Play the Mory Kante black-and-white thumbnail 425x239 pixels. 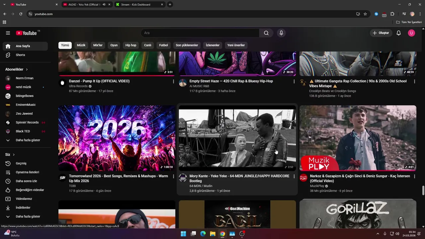point(237,138)
